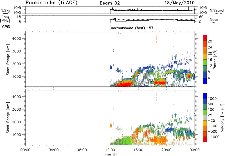The width and height of the screenshot is (225, 156).
Task: Click the bright blue swatch at the top of the Velocity colorbar
Action: coord(205,96)
